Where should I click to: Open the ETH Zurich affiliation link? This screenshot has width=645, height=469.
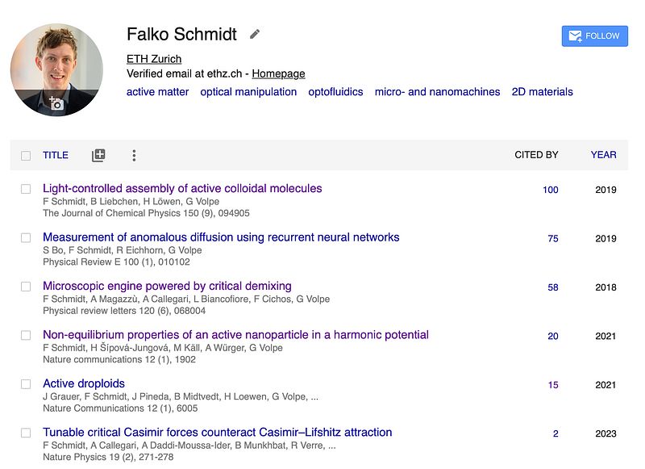154,59
